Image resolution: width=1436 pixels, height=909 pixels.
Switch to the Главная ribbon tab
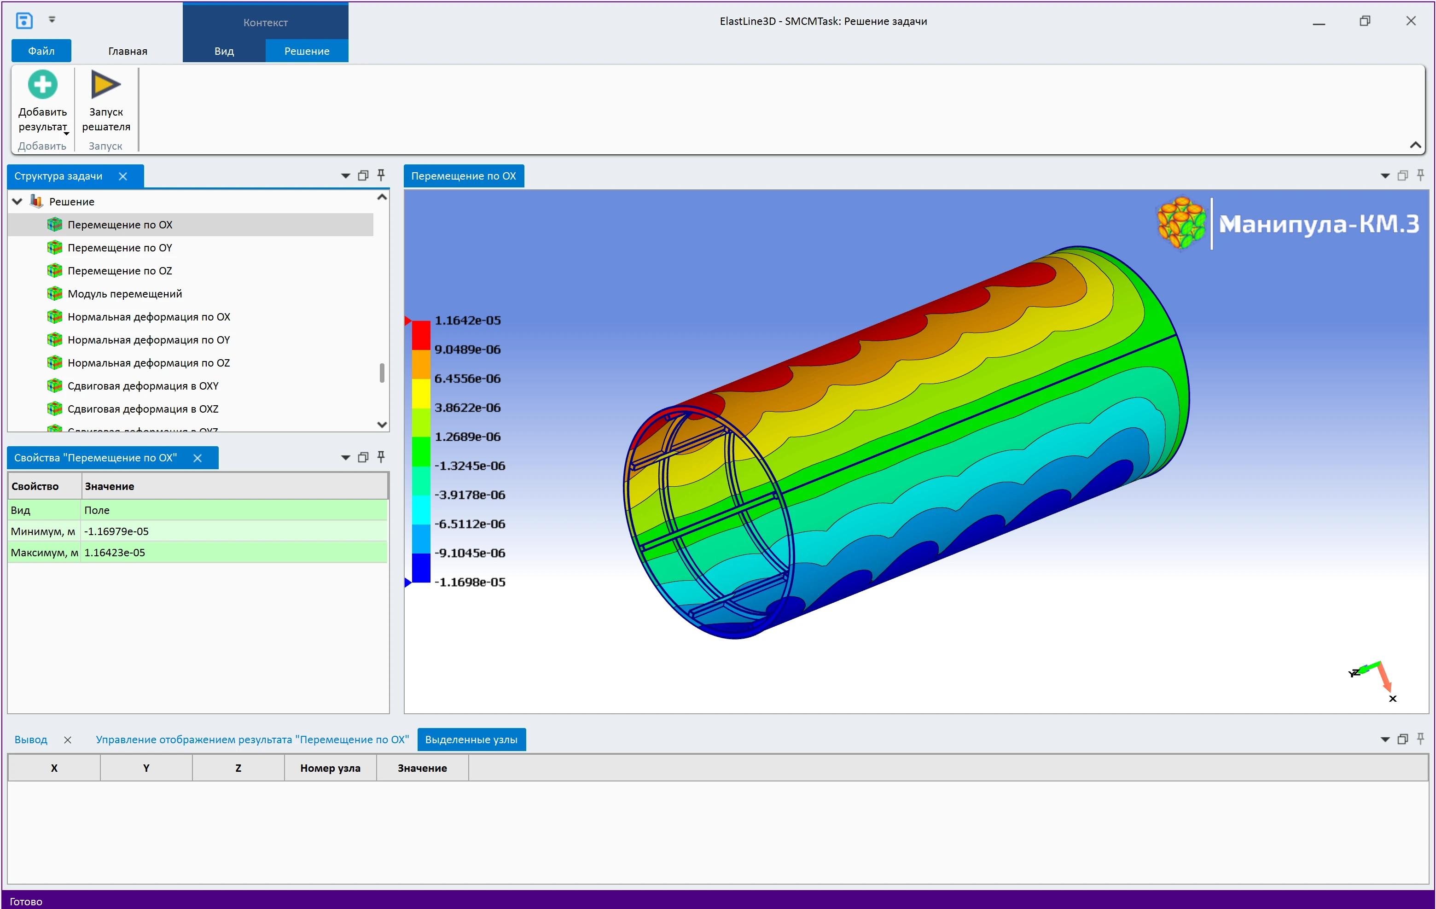pos(127,51)
